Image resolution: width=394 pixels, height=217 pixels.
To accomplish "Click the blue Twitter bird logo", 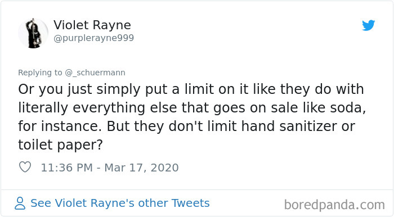I will pos(368,25).
